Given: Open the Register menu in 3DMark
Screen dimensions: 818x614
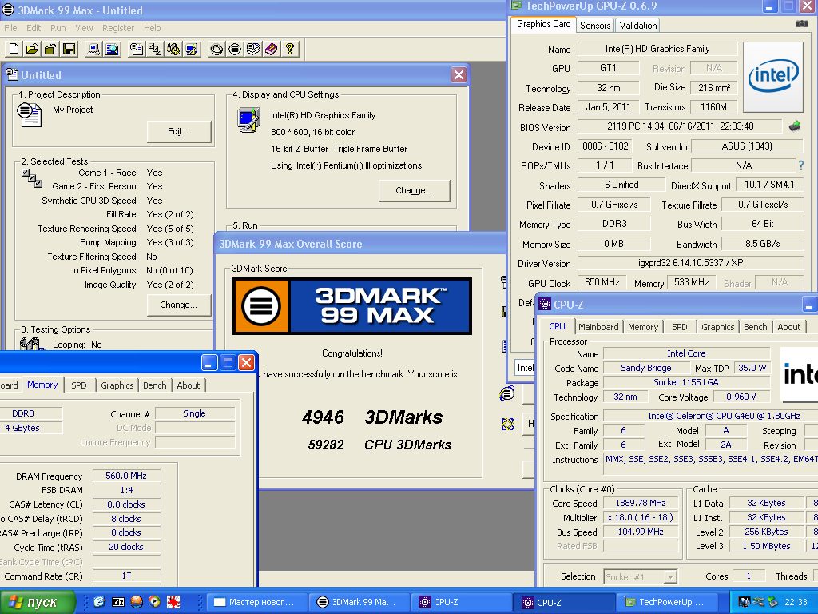Looking at the screenshot, I should 118,28.
